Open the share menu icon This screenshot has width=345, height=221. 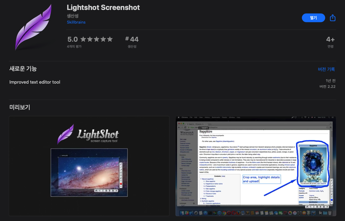pyautogui.click(x=333, y=18)
